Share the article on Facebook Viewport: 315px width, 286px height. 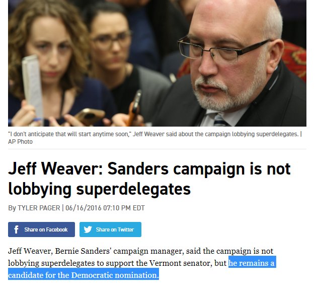coord(41,230)
